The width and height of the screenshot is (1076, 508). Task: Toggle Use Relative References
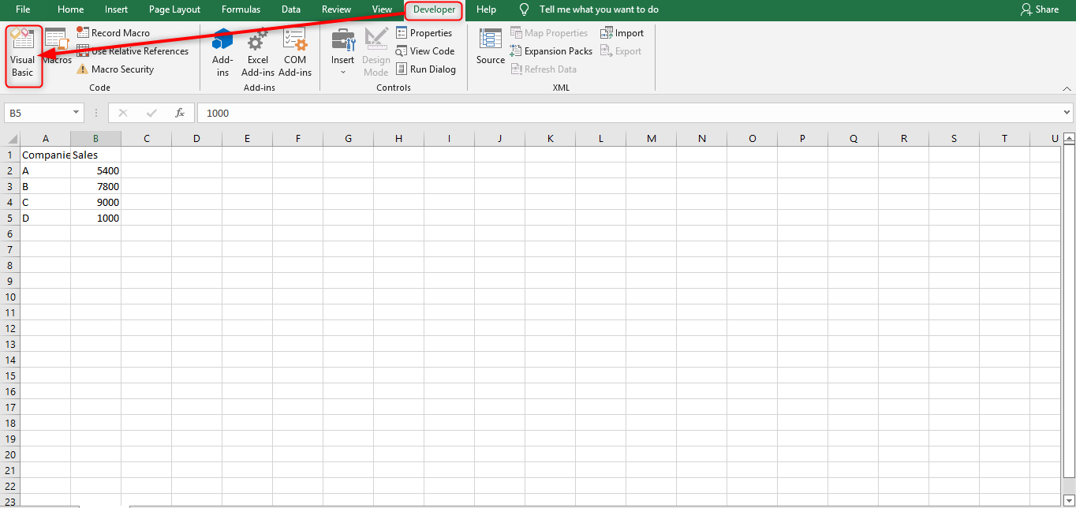[133, 51]
